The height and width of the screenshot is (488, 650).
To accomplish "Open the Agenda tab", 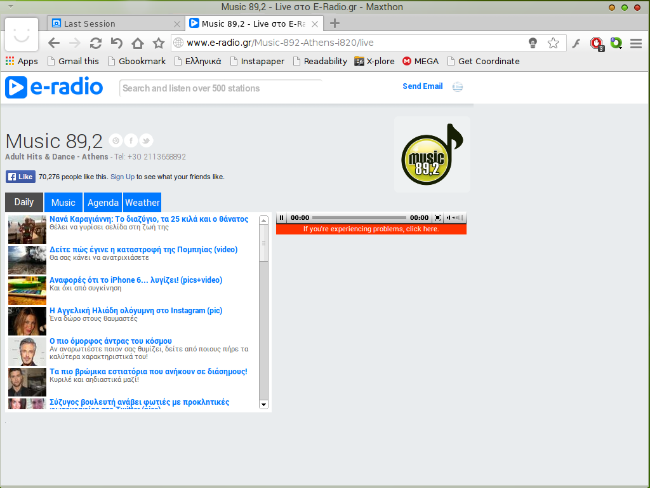I will tap(103, 203).
